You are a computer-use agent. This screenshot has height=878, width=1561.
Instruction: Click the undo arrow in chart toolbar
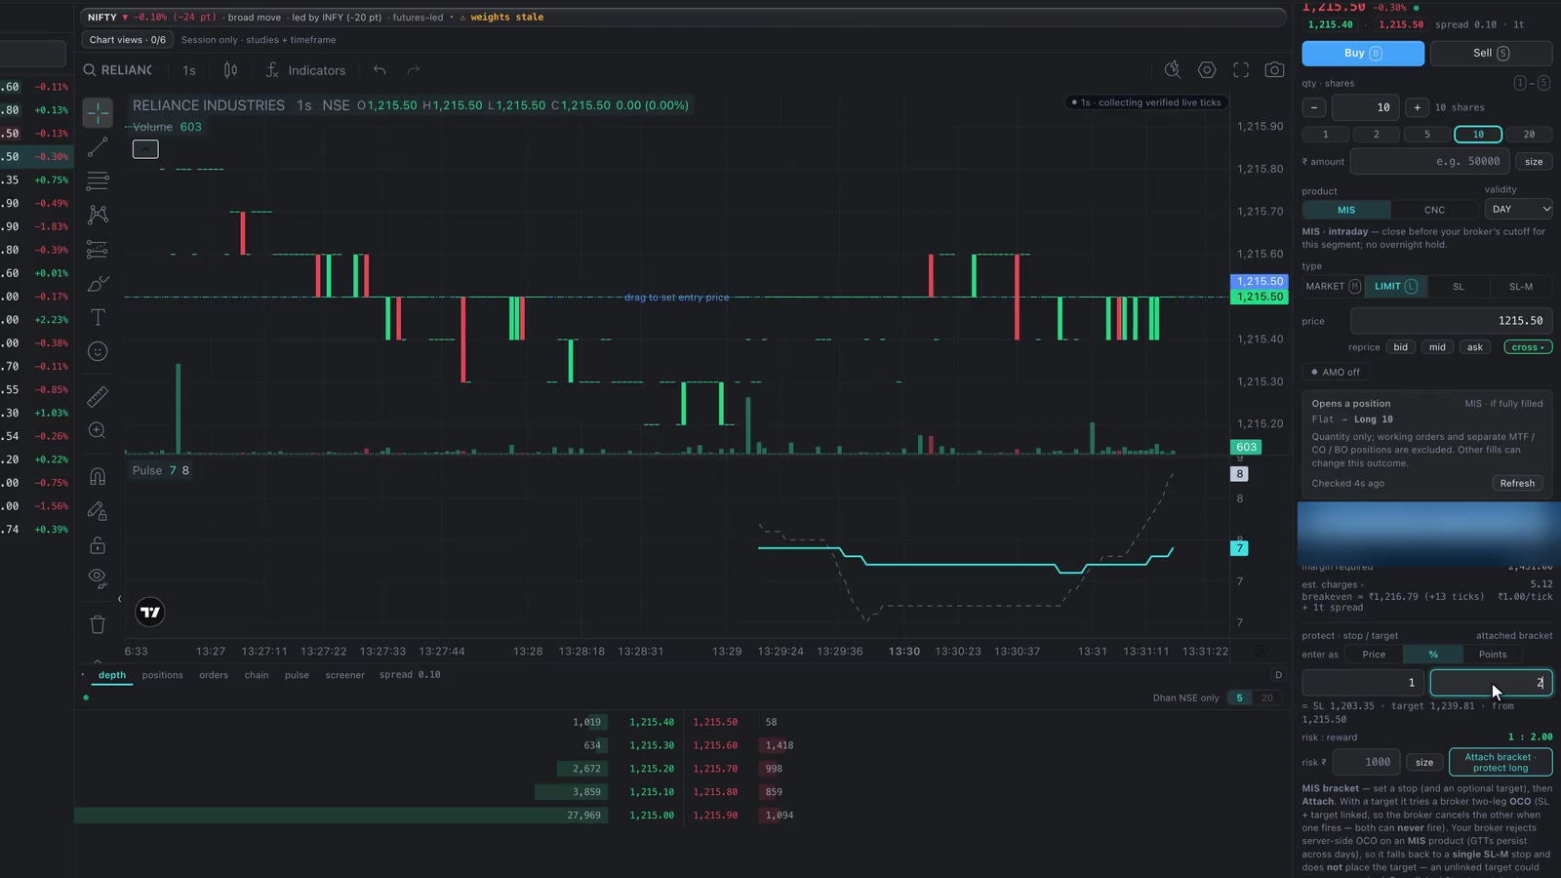point(380,70)
